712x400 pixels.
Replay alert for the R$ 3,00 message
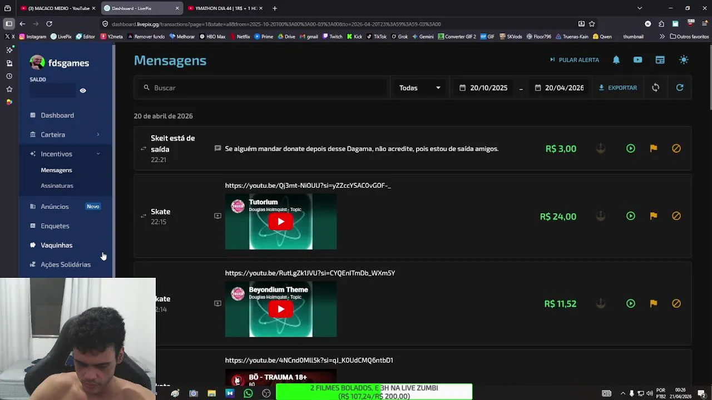point(631,149)
